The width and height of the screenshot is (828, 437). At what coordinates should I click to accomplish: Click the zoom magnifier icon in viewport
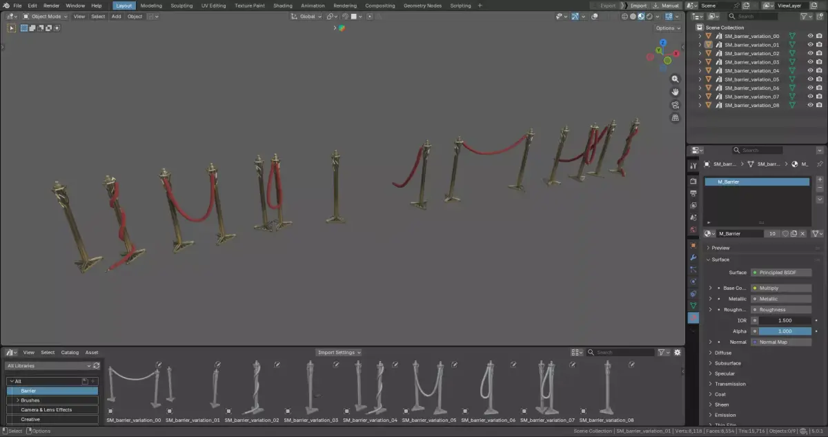(x=675, y=79)
